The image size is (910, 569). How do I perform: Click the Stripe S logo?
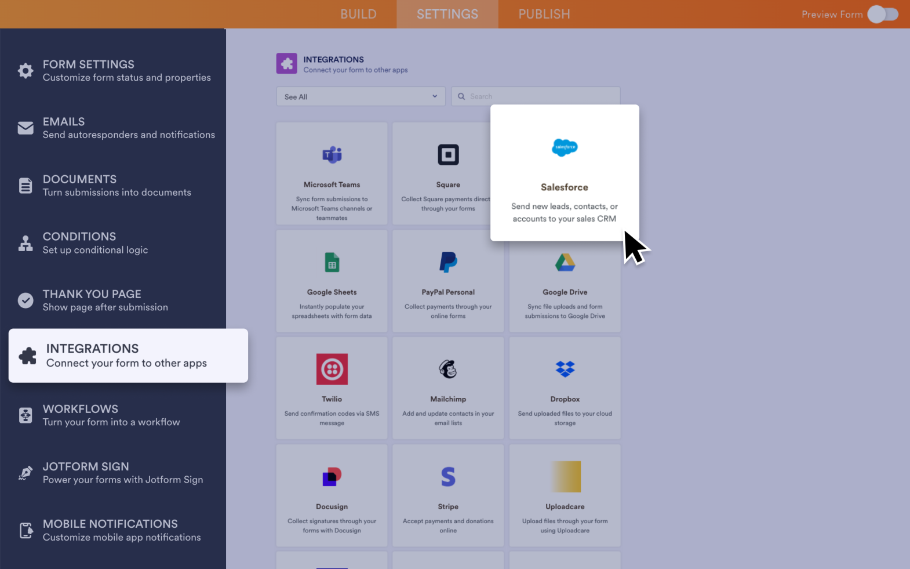pos(448,477)
